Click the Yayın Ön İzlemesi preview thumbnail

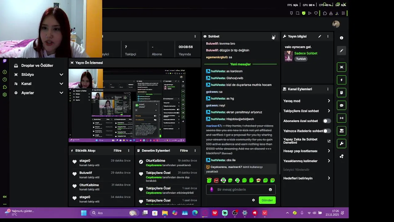(x=127, y=105)
